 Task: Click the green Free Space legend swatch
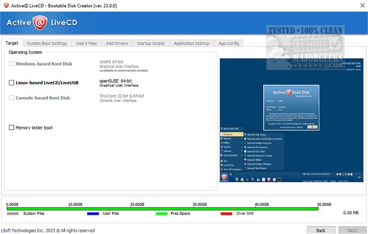[161, 214]
